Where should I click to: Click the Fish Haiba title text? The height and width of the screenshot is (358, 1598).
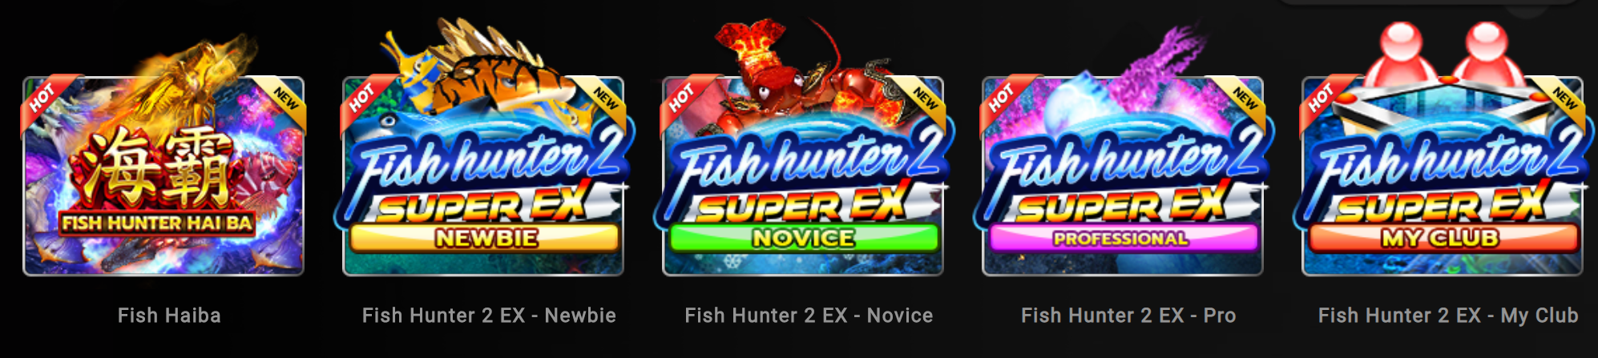click(169, 316)
